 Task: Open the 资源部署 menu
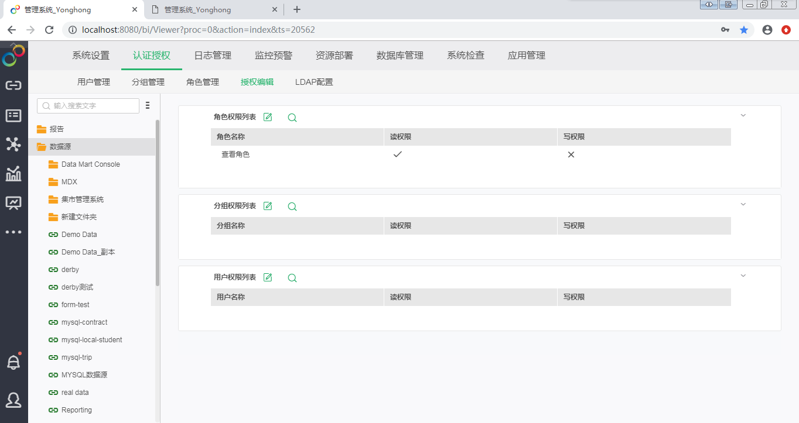pyautogui.click(x=334, y=56)
